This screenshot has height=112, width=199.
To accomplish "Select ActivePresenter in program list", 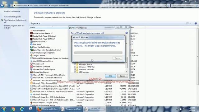I will click(39, 30).
